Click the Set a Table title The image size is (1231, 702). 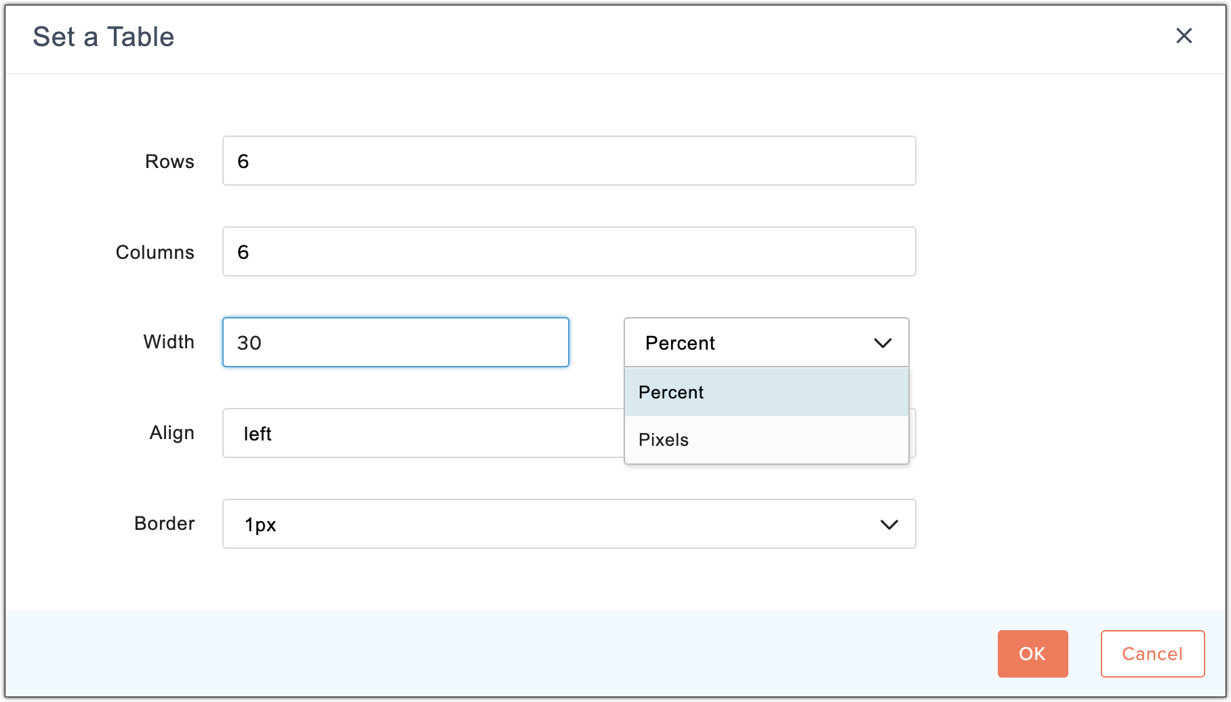pyautogui.click(x=104, y=37)
